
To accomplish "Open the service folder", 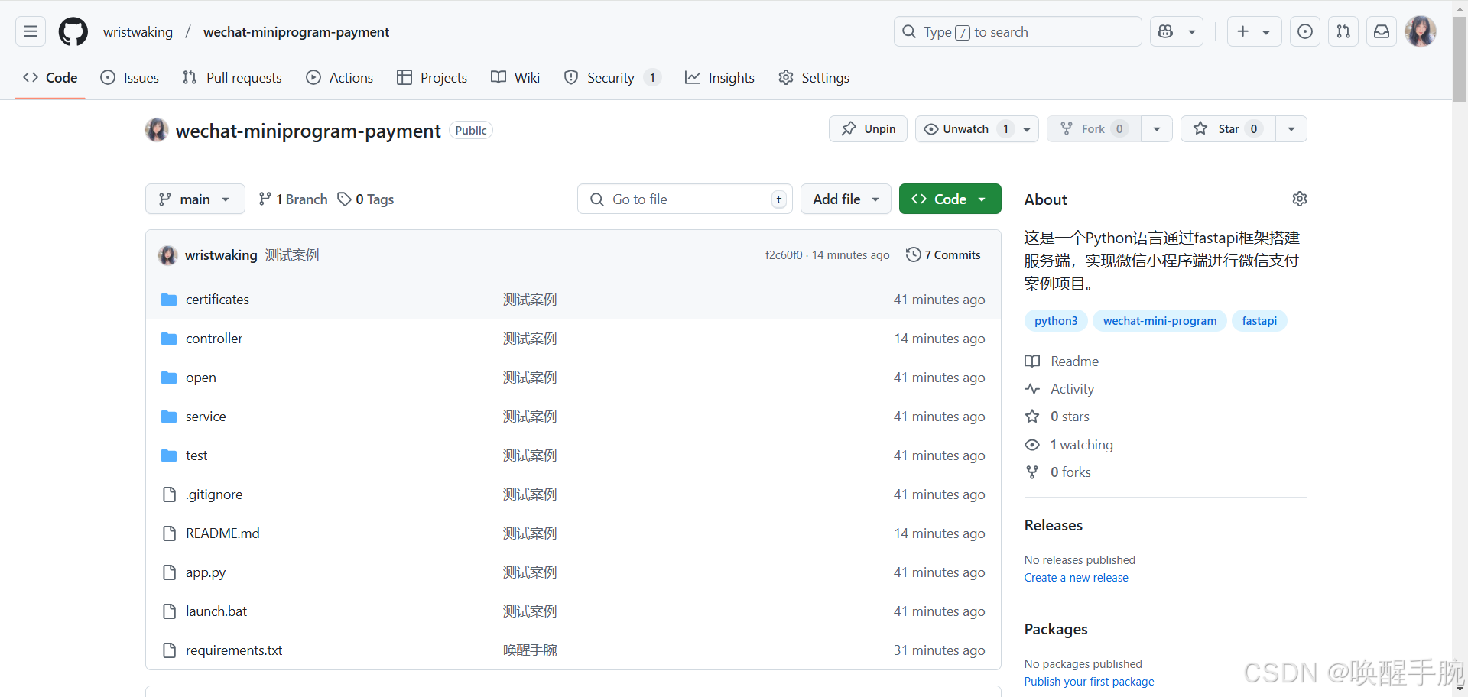I will pyautogui.click(x=206, y=416).
